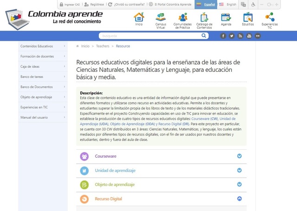Image resolution: width=297 pixels, height=211 pixels.
Task: Open Objeto de aprendizaje sidebar item
Action: 43,97
